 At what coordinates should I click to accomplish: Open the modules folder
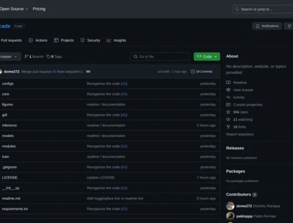[x=9, y=146]
